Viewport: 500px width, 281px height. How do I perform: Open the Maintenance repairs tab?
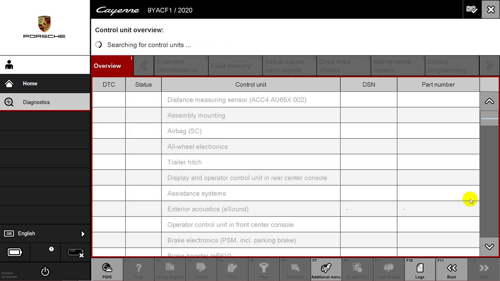pyautogui.click(x=398, y=66)
